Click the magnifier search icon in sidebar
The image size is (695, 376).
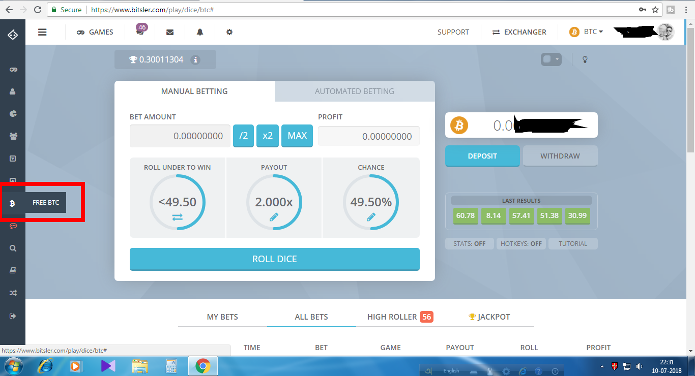(13, 248)
